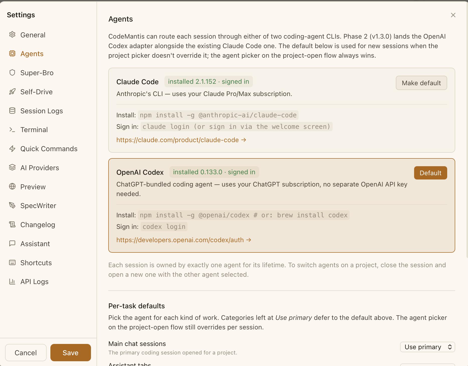The width and height of the screenshot is (468, 366).
Task: Switch to Session Logs section
Action: (x=42, y=111)
